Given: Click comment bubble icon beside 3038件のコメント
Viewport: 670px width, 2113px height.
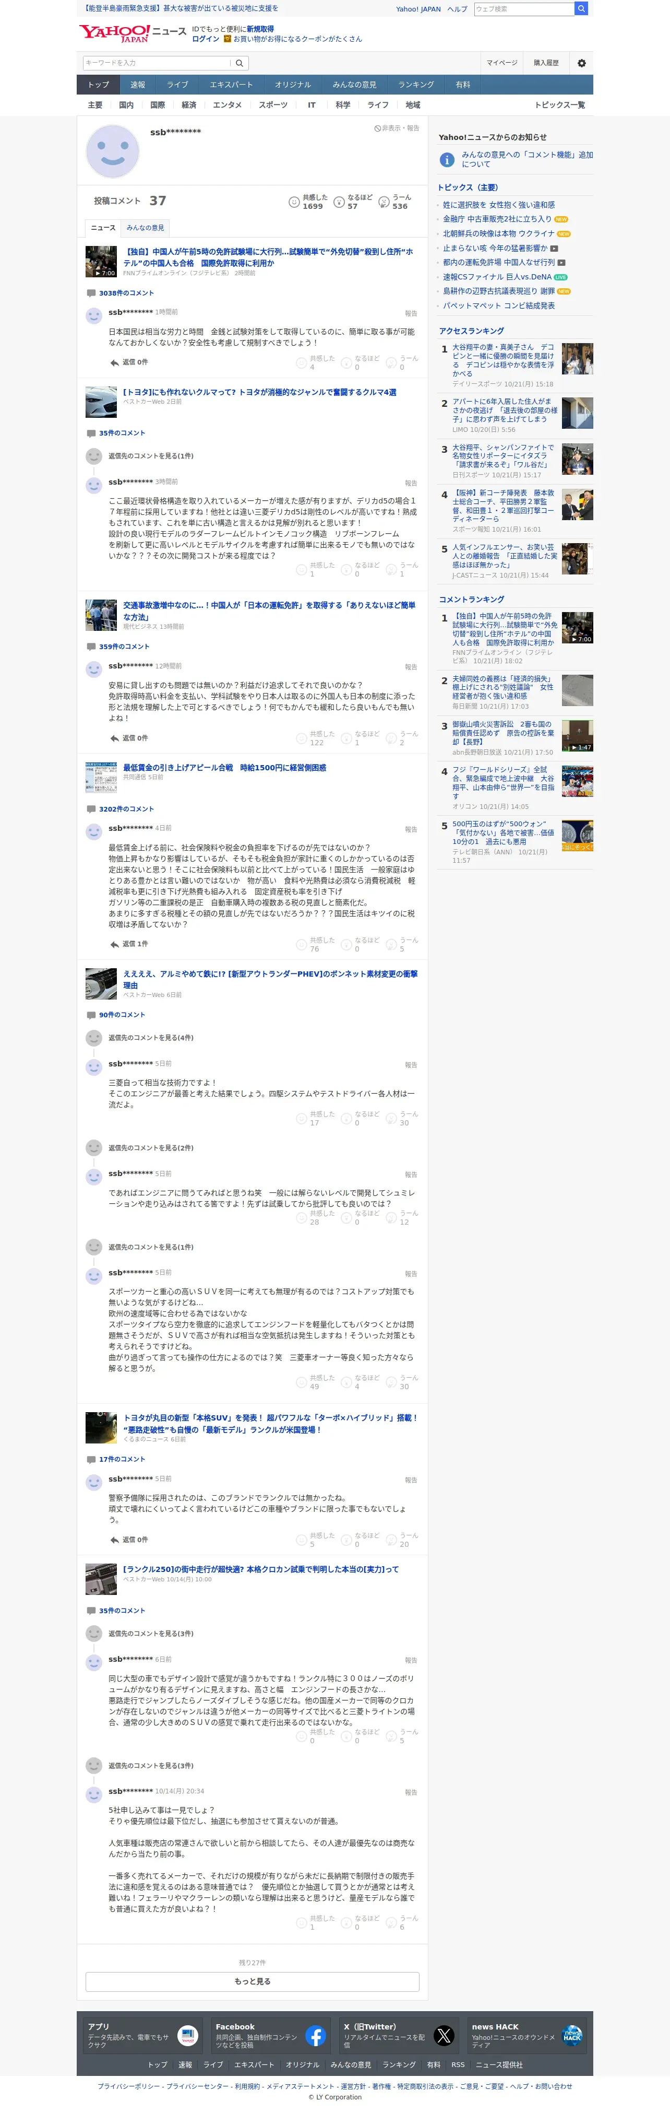Looking at the screenshot, I should [x=91, y=293].
